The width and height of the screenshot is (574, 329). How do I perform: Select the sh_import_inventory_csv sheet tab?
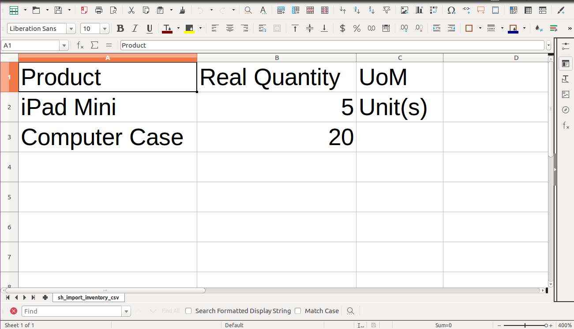pos(88,298)
